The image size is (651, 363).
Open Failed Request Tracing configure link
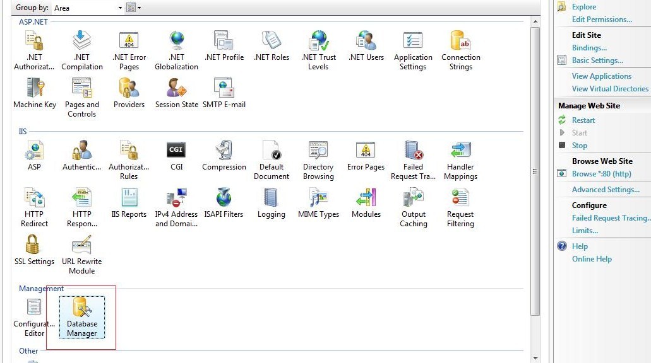click(611, 218)
